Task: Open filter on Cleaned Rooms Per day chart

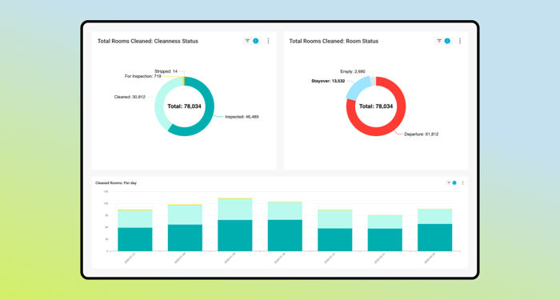Action: (x=451, y=183)
